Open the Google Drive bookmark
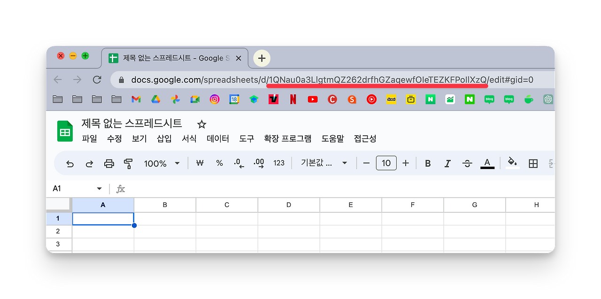Screen dimensions: 601x299 coord(156,99)
